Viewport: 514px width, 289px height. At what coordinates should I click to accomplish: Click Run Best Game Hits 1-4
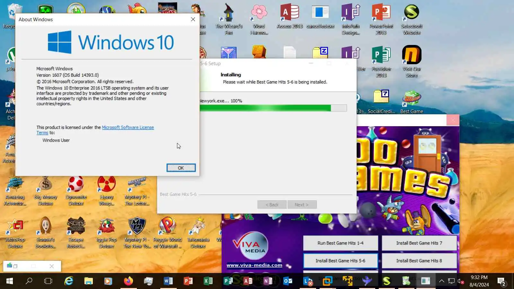coord(341,243)
